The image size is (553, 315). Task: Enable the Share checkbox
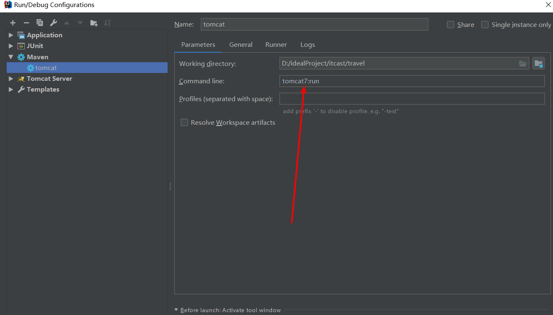450,24
